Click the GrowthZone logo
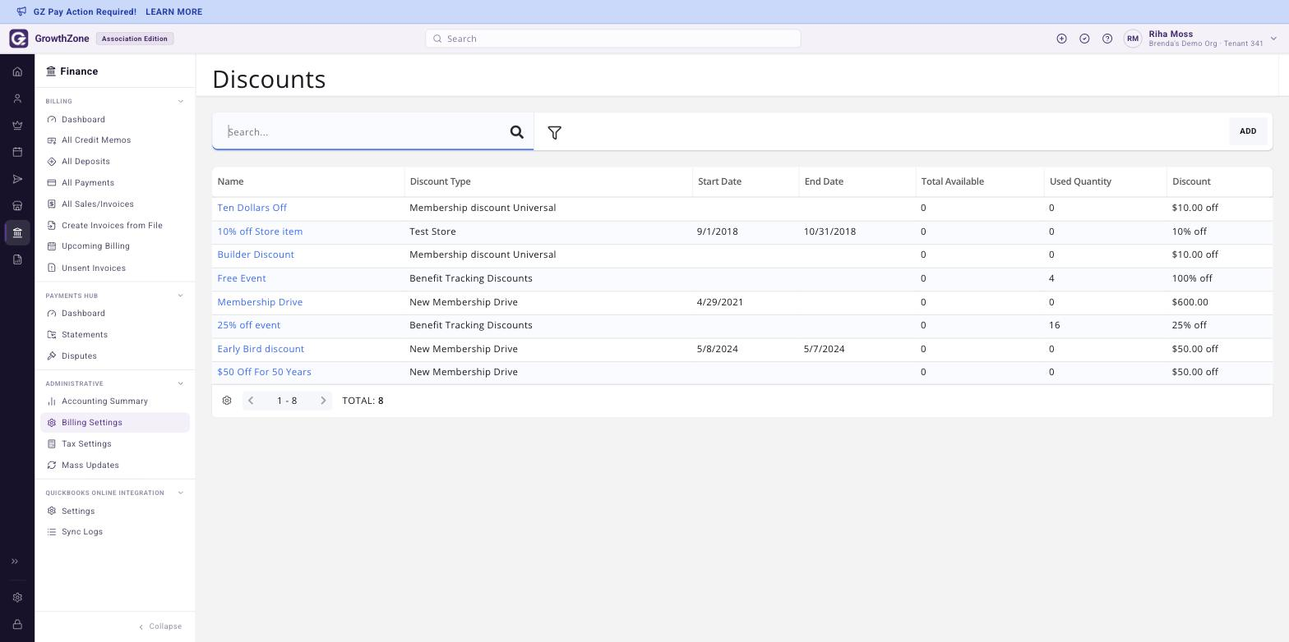This screenshot has height=642, width=1289. click(x=19, y=39)
